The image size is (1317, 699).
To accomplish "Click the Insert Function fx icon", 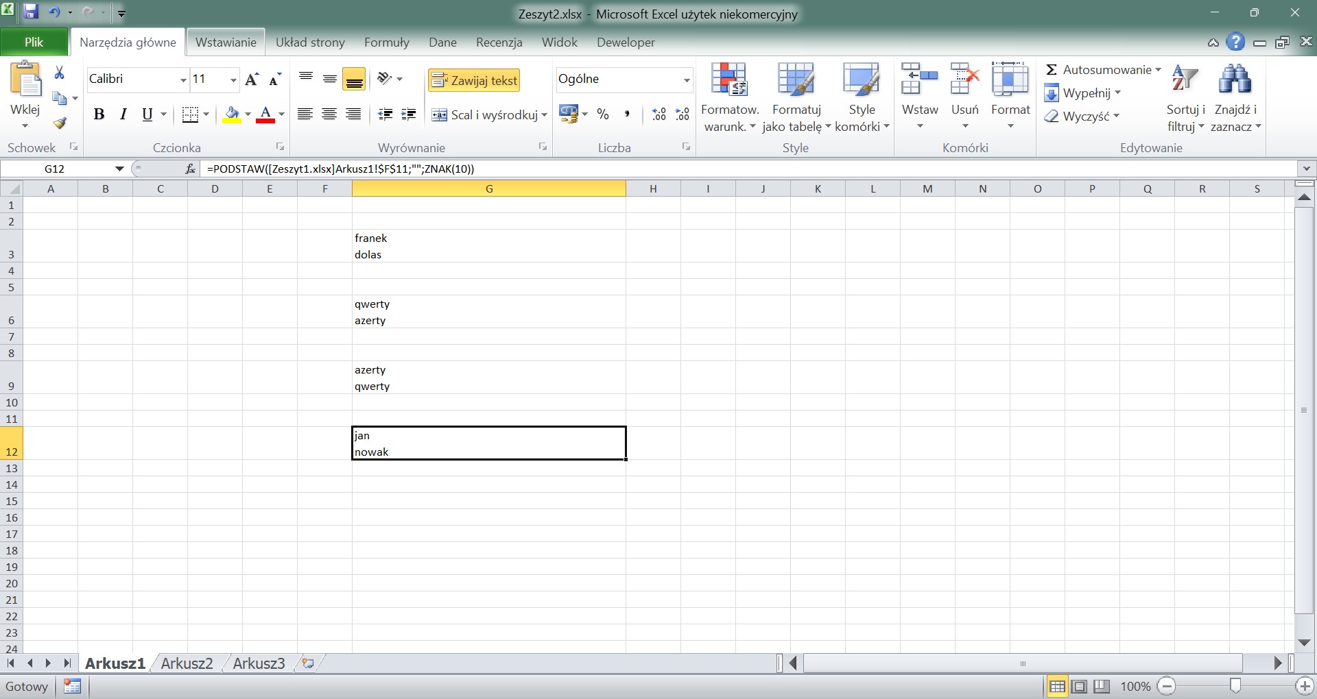I will pyautogui.click(x=190, y=169).
